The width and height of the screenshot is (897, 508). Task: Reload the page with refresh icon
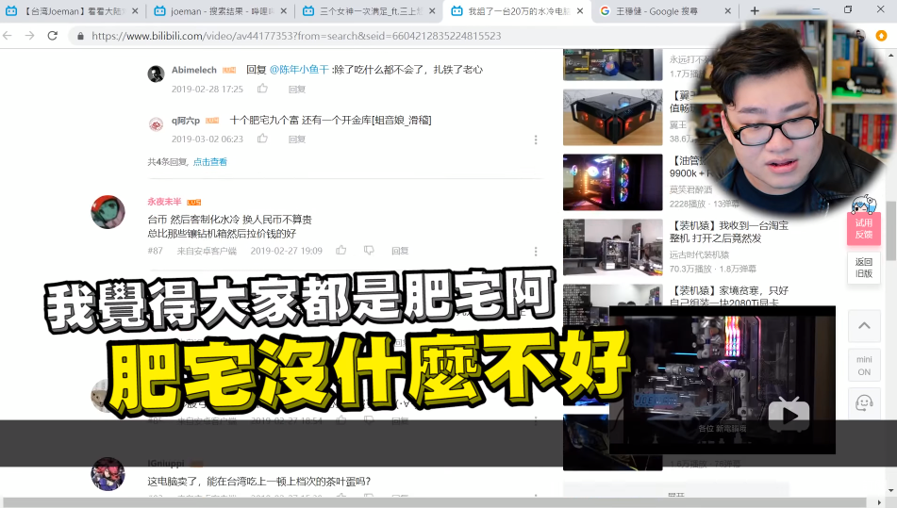click(51, 36)
